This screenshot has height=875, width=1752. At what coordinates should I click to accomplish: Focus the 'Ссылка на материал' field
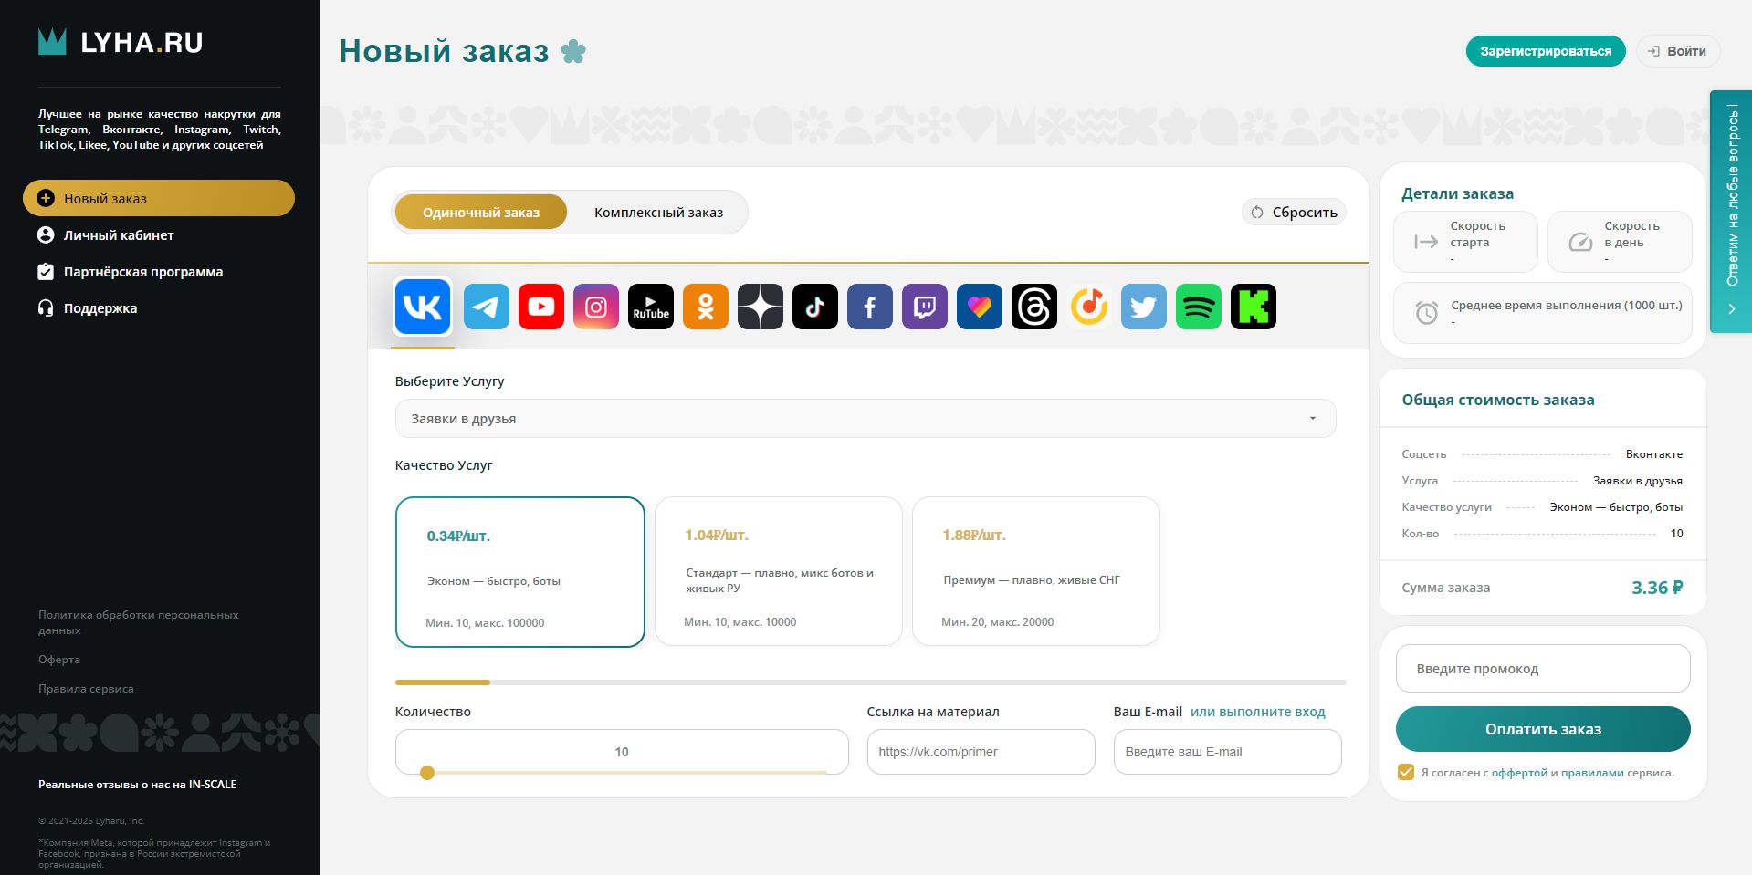click(981, 752)
